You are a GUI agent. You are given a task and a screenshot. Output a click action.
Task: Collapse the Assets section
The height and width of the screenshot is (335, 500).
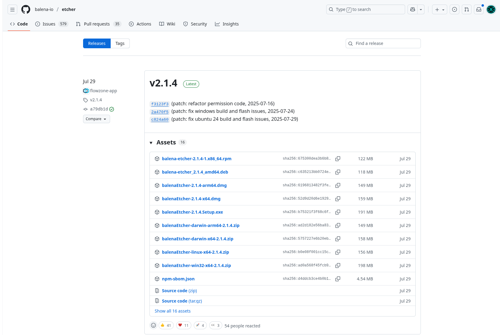coord(151,143)
